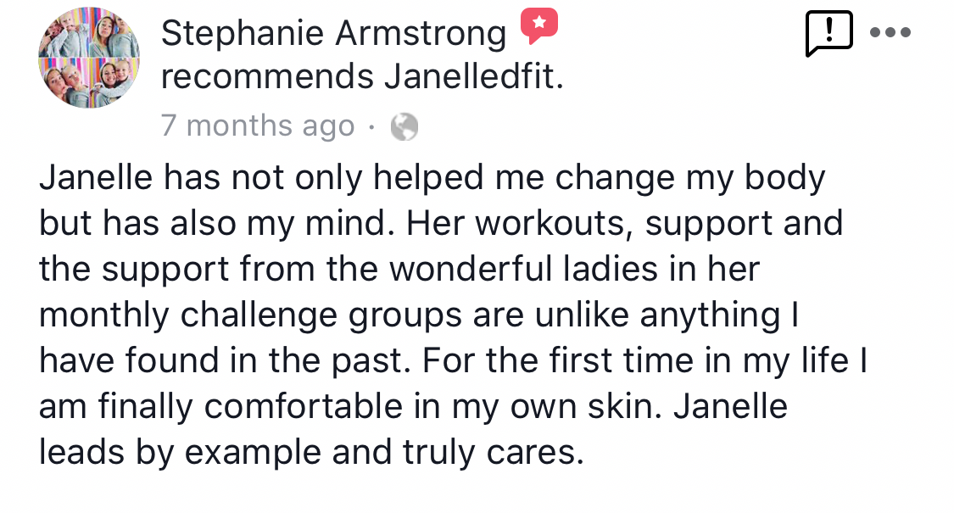Screen dimensions: 954x513
Task: Click the top-left photo in the avatar collage
Action: pos(64,33)
